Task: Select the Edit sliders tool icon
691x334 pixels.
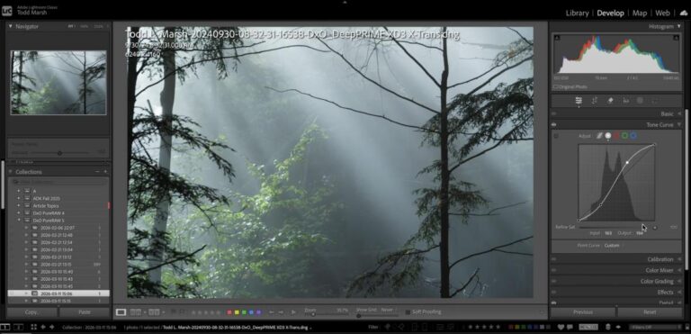Action: coord(579,101)
